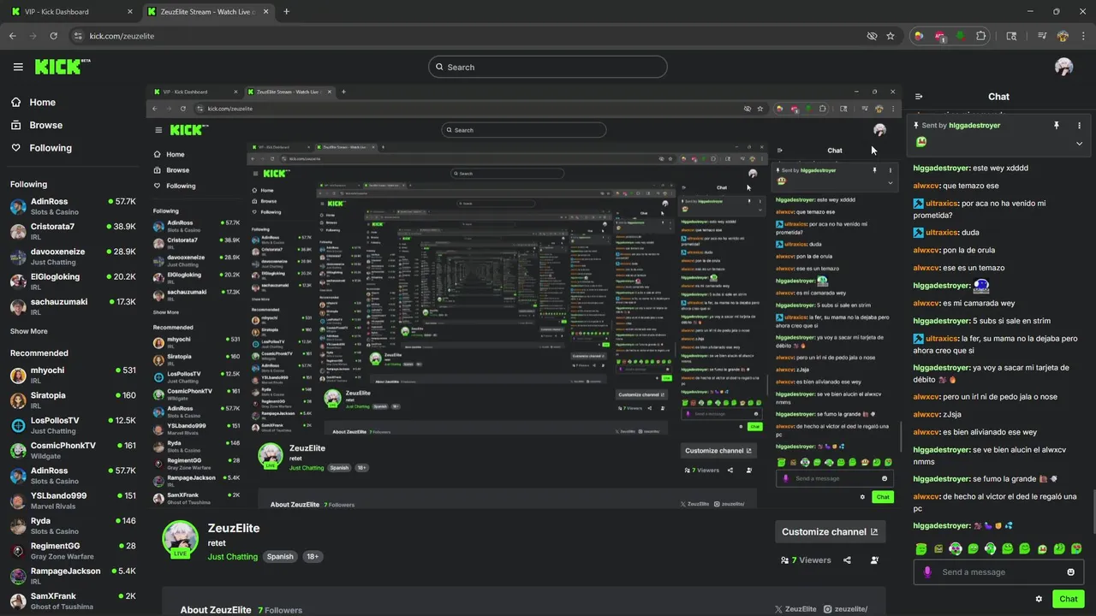Screen dimensions: 1096x616
Task: Open the media controls music-note icon
Action: point(1042,36)
